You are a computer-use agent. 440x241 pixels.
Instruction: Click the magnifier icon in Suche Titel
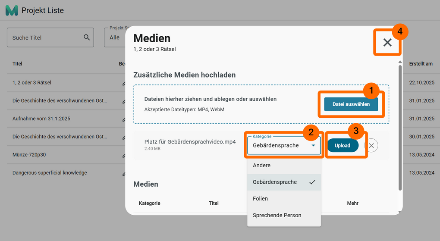click(87, 38)
